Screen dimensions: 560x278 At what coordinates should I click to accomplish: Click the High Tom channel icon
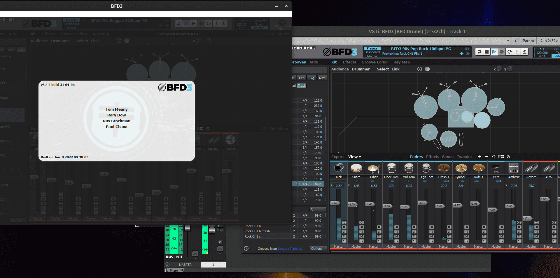426,168
